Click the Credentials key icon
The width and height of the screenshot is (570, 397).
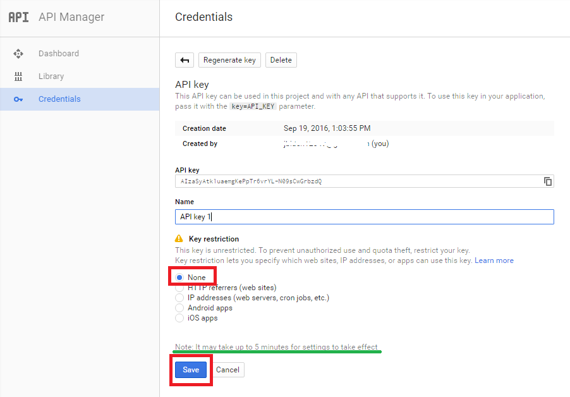(18, 99)
